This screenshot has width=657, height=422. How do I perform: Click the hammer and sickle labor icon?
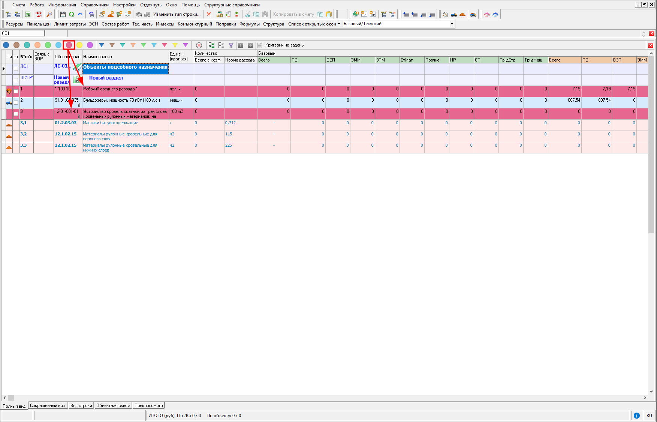coord(445,14)
